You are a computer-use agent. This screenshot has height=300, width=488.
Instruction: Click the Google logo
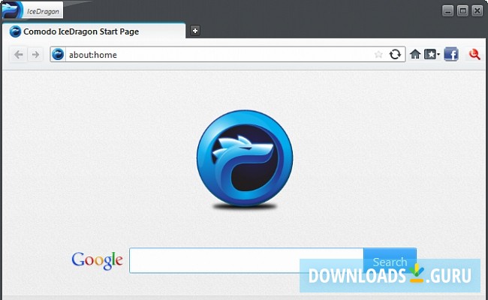click(x=97, y=260)
